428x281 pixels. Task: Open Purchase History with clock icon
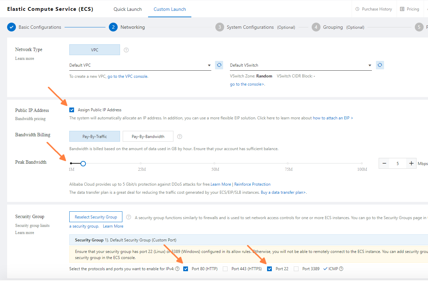374,9
